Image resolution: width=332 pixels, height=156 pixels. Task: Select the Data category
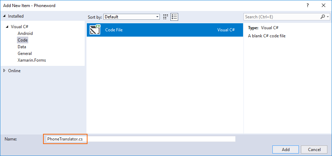pyautogui.click(x=22, y=47)
